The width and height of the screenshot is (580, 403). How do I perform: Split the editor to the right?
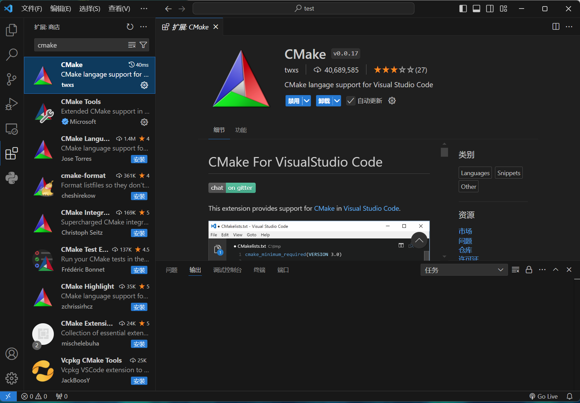click(x=556, y=27)
